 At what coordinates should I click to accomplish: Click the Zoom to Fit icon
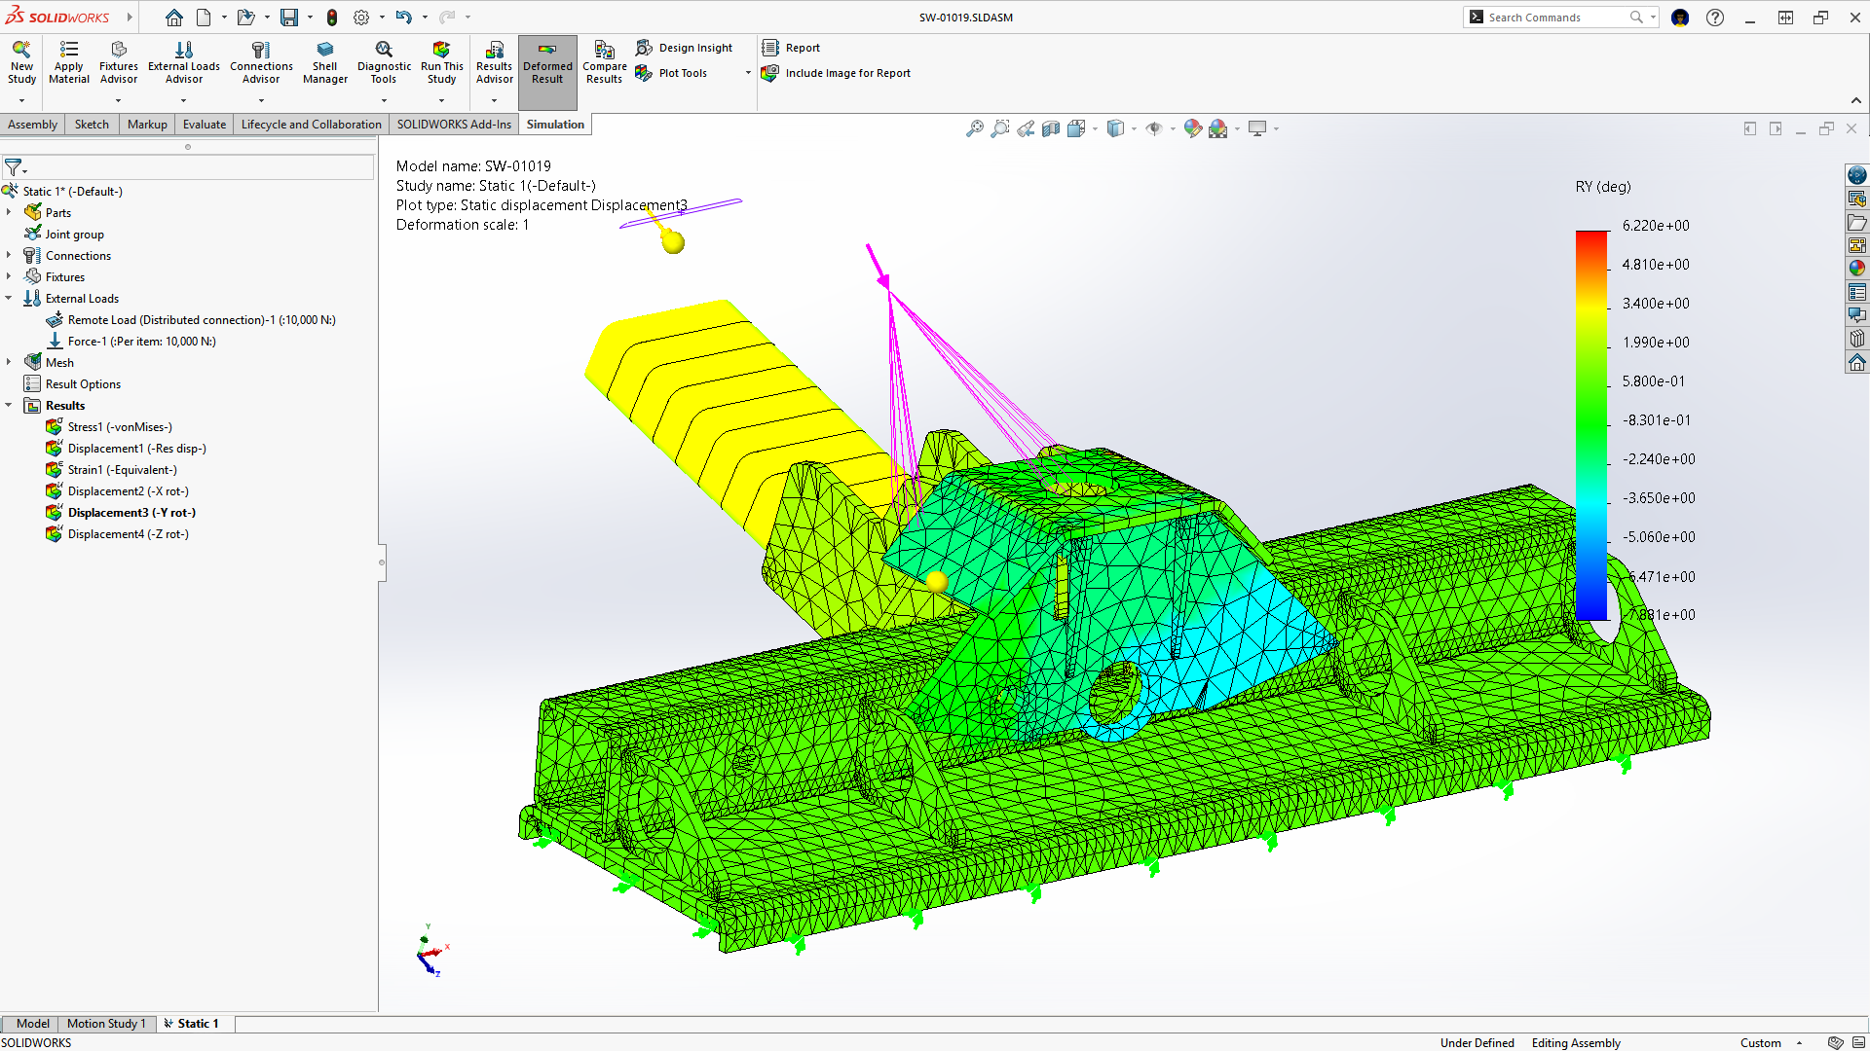[974, 128]
